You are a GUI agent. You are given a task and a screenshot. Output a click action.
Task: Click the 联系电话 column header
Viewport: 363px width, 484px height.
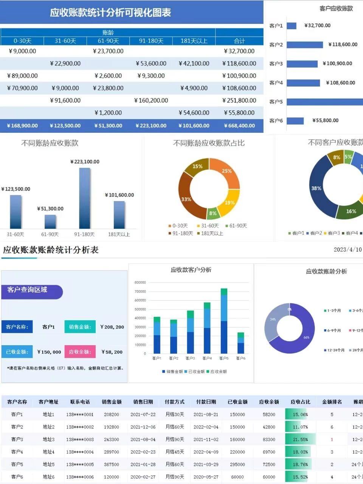(80, 402)
